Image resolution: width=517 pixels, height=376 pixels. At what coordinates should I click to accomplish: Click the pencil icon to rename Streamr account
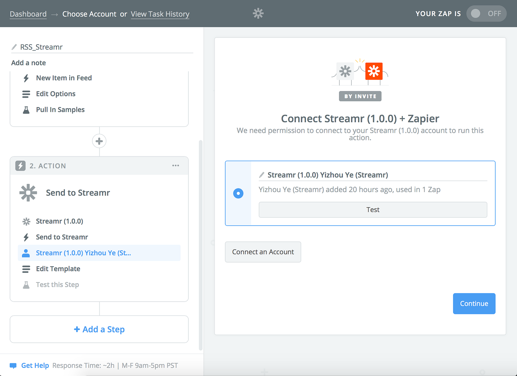[x=262, y=175]
